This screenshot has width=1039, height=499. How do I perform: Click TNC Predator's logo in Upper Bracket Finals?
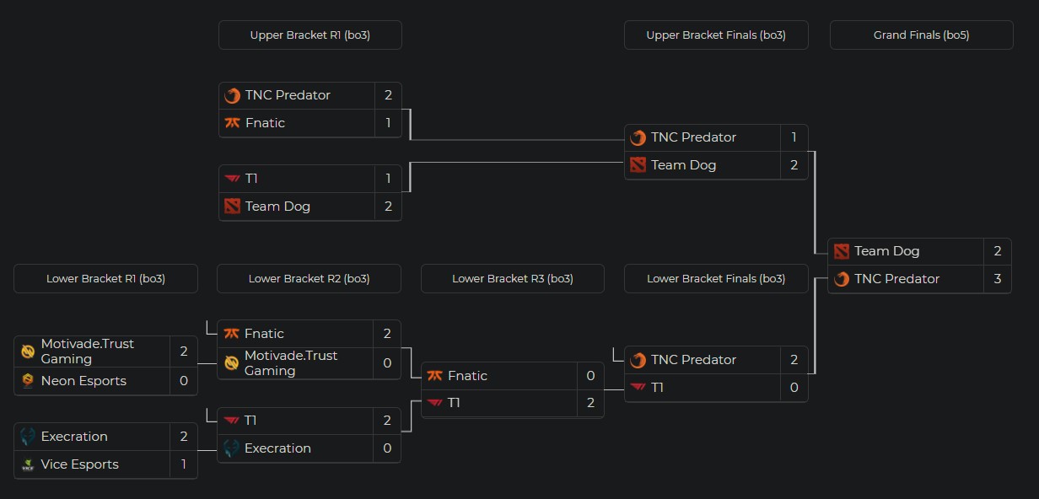pos(638,137)
